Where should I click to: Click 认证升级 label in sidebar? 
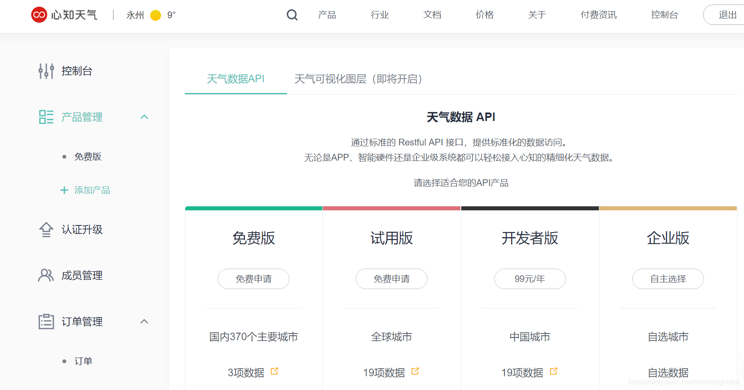82,229
